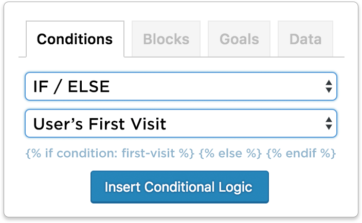Click the {% else %} shortcode text
Image resolution: width=362 pixels, height=223 pixels.
click(230, 153)
